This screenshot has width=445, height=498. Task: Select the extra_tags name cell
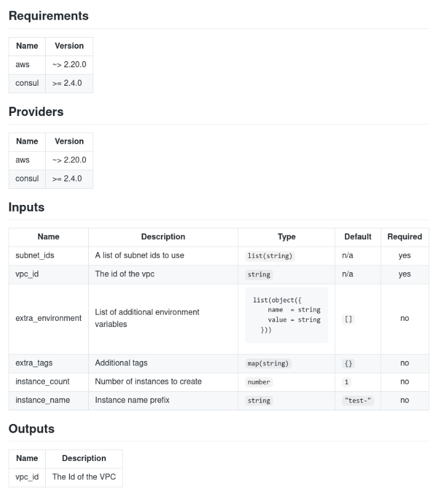click(x=34, y=363)
